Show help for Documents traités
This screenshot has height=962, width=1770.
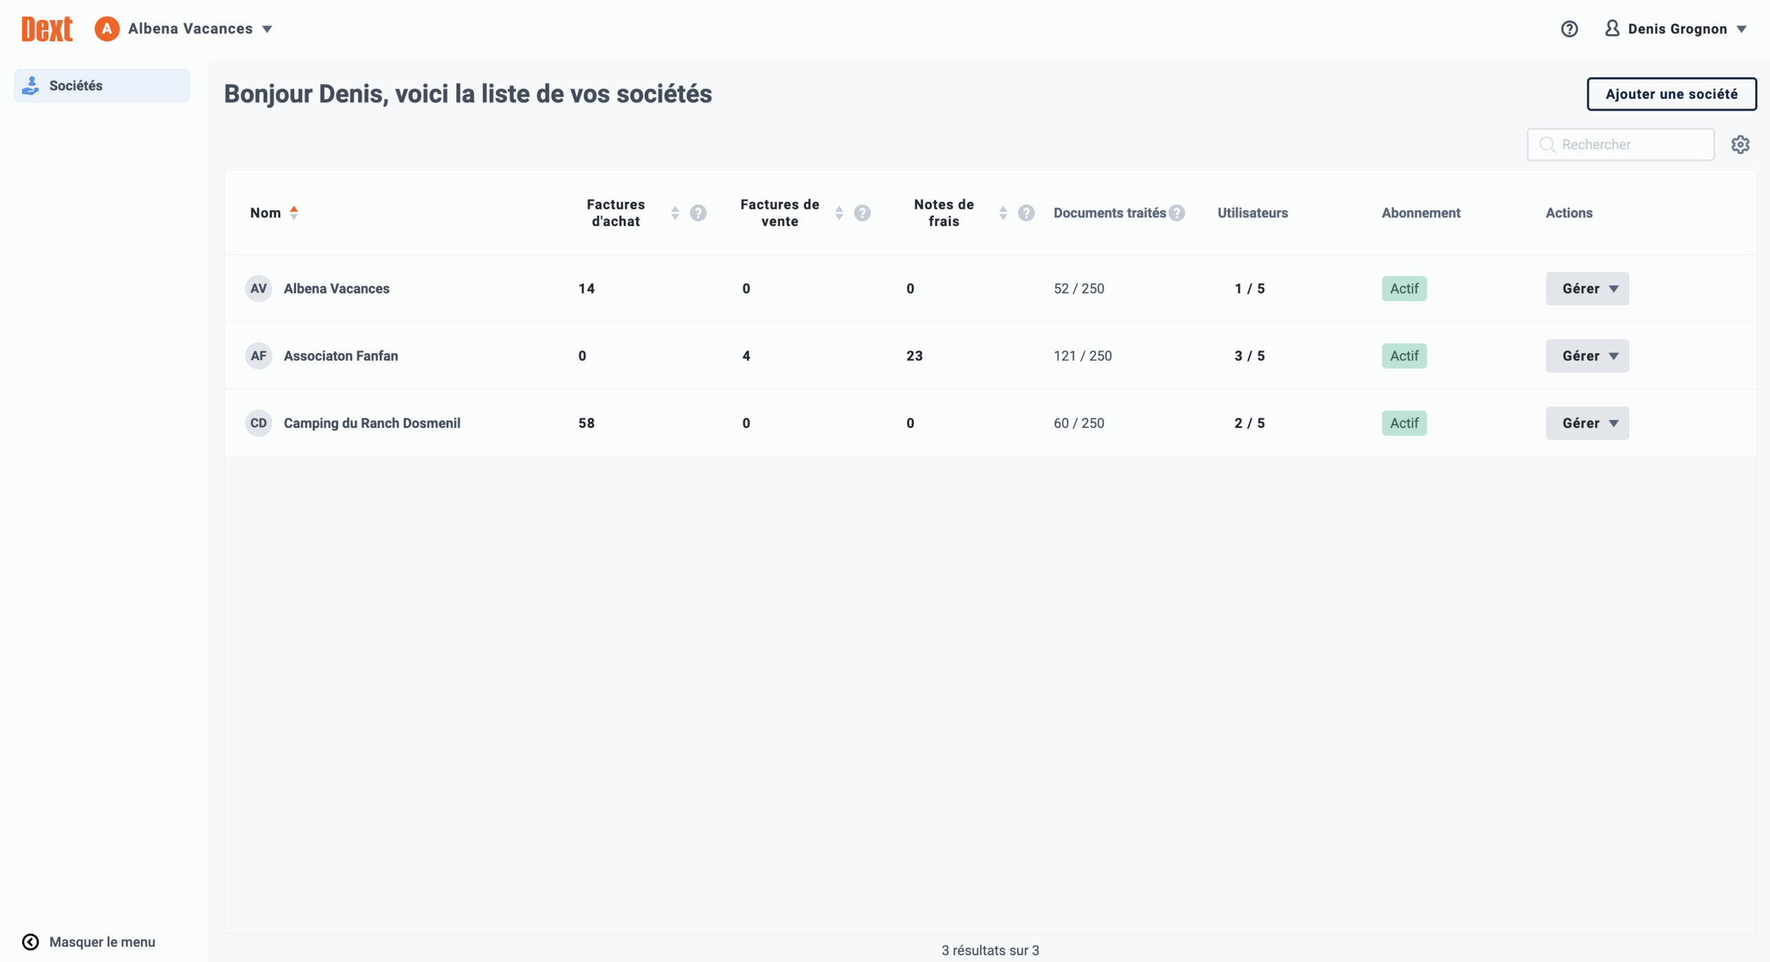pyautogui.click(x=1177, y=213)
